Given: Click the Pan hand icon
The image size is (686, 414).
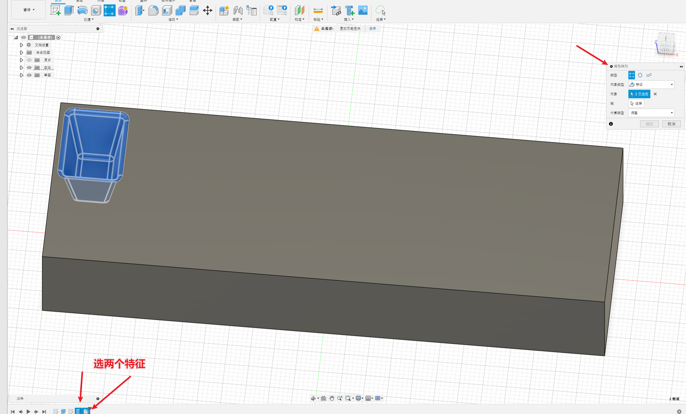Looking at the screenshot, I should pos(332,398).
